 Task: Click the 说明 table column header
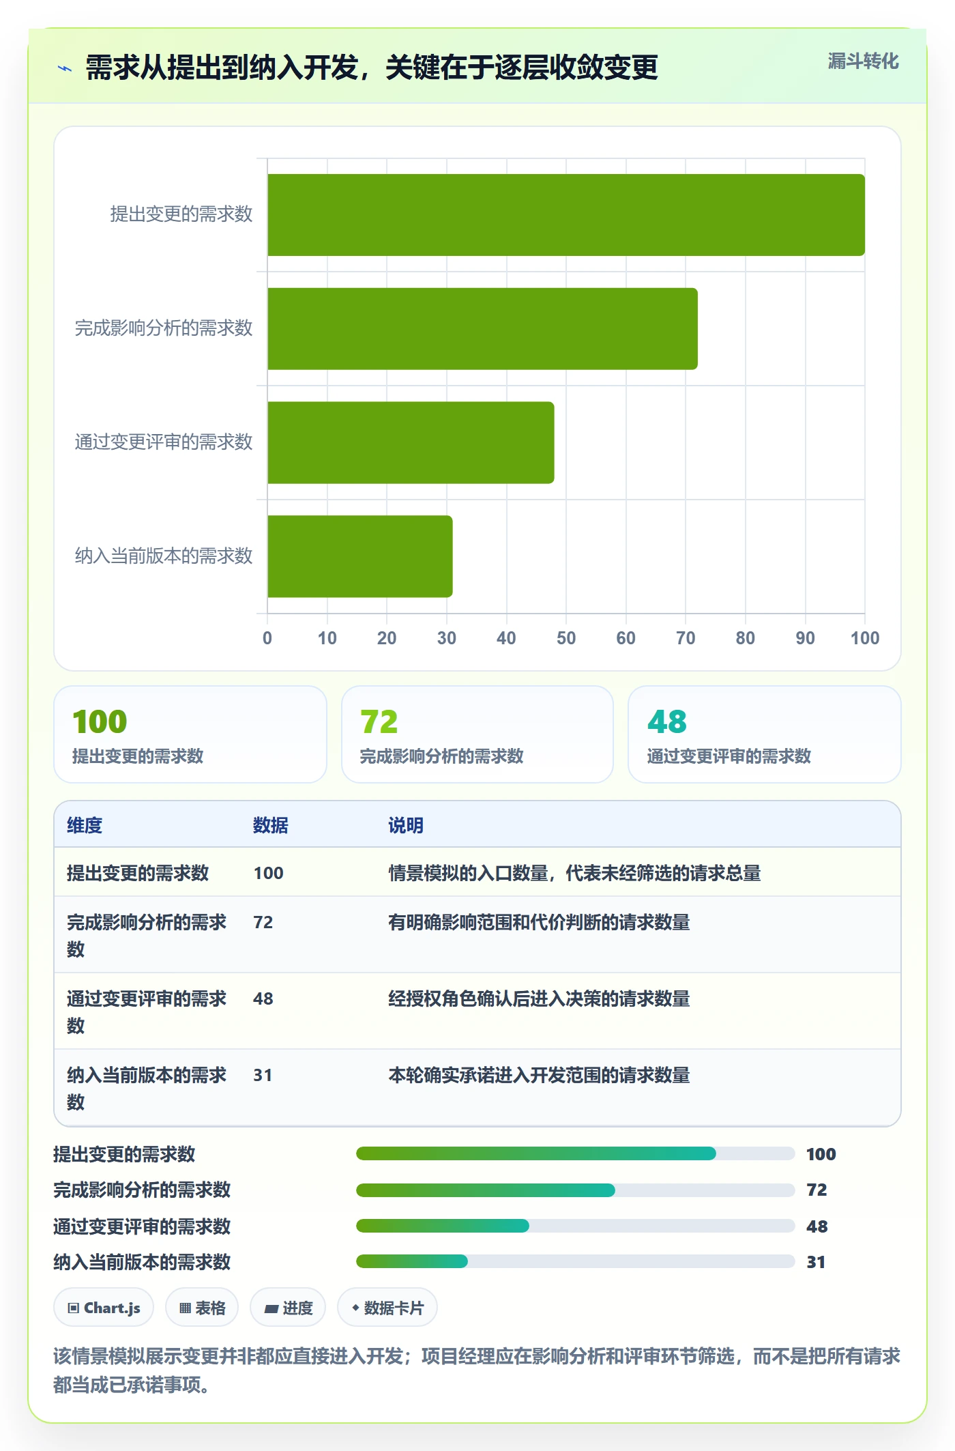click(x=406, y=825)
